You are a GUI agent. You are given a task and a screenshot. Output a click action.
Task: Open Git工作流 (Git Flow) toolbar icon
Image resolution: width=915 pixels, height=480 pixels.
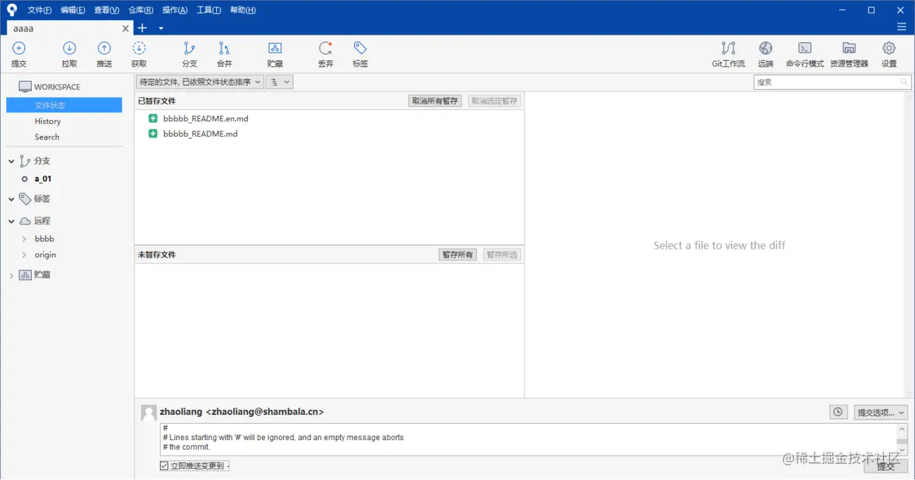[728, 48]
